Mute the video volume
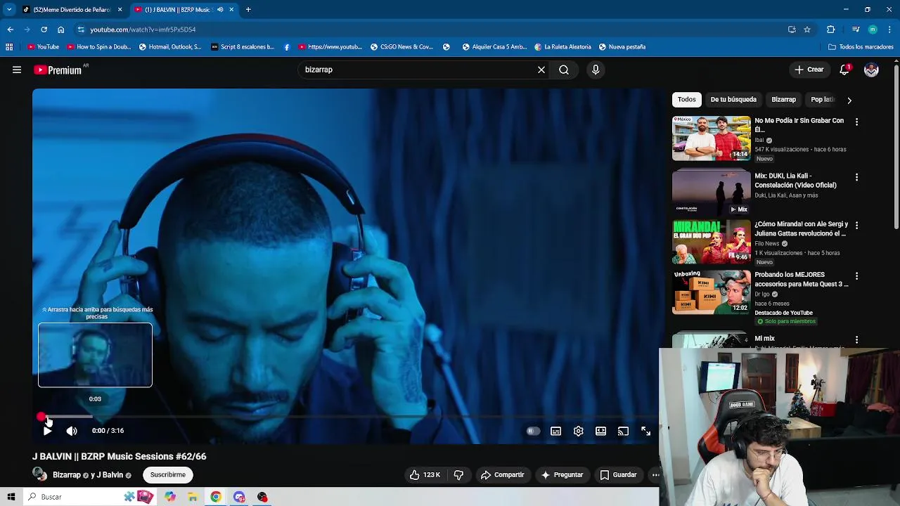 point(72,431)
